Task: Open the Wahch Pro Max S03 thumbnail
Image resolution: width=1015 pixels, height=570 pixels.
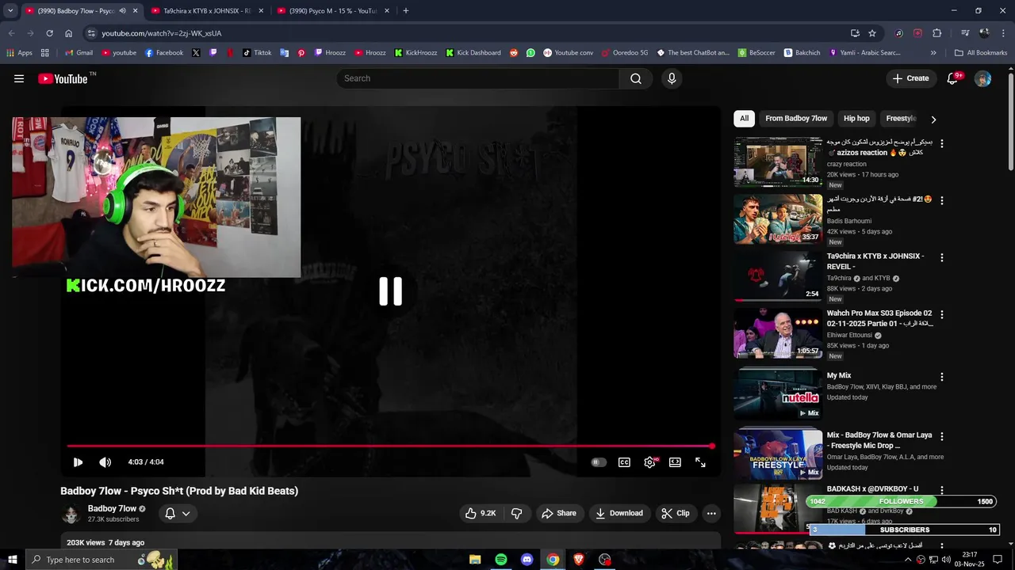Action: coord(778,333)
